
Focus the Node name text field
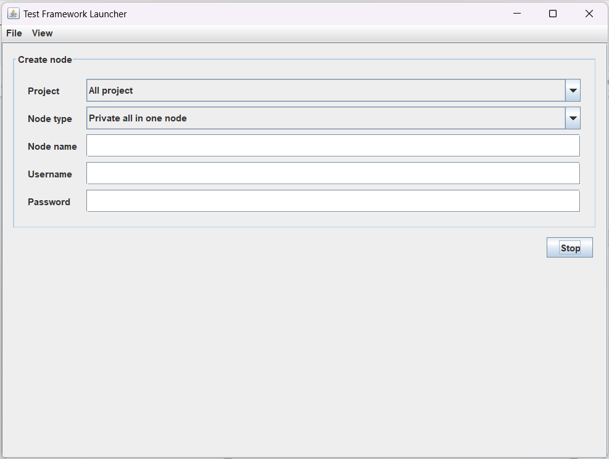[x=333, y=146]
